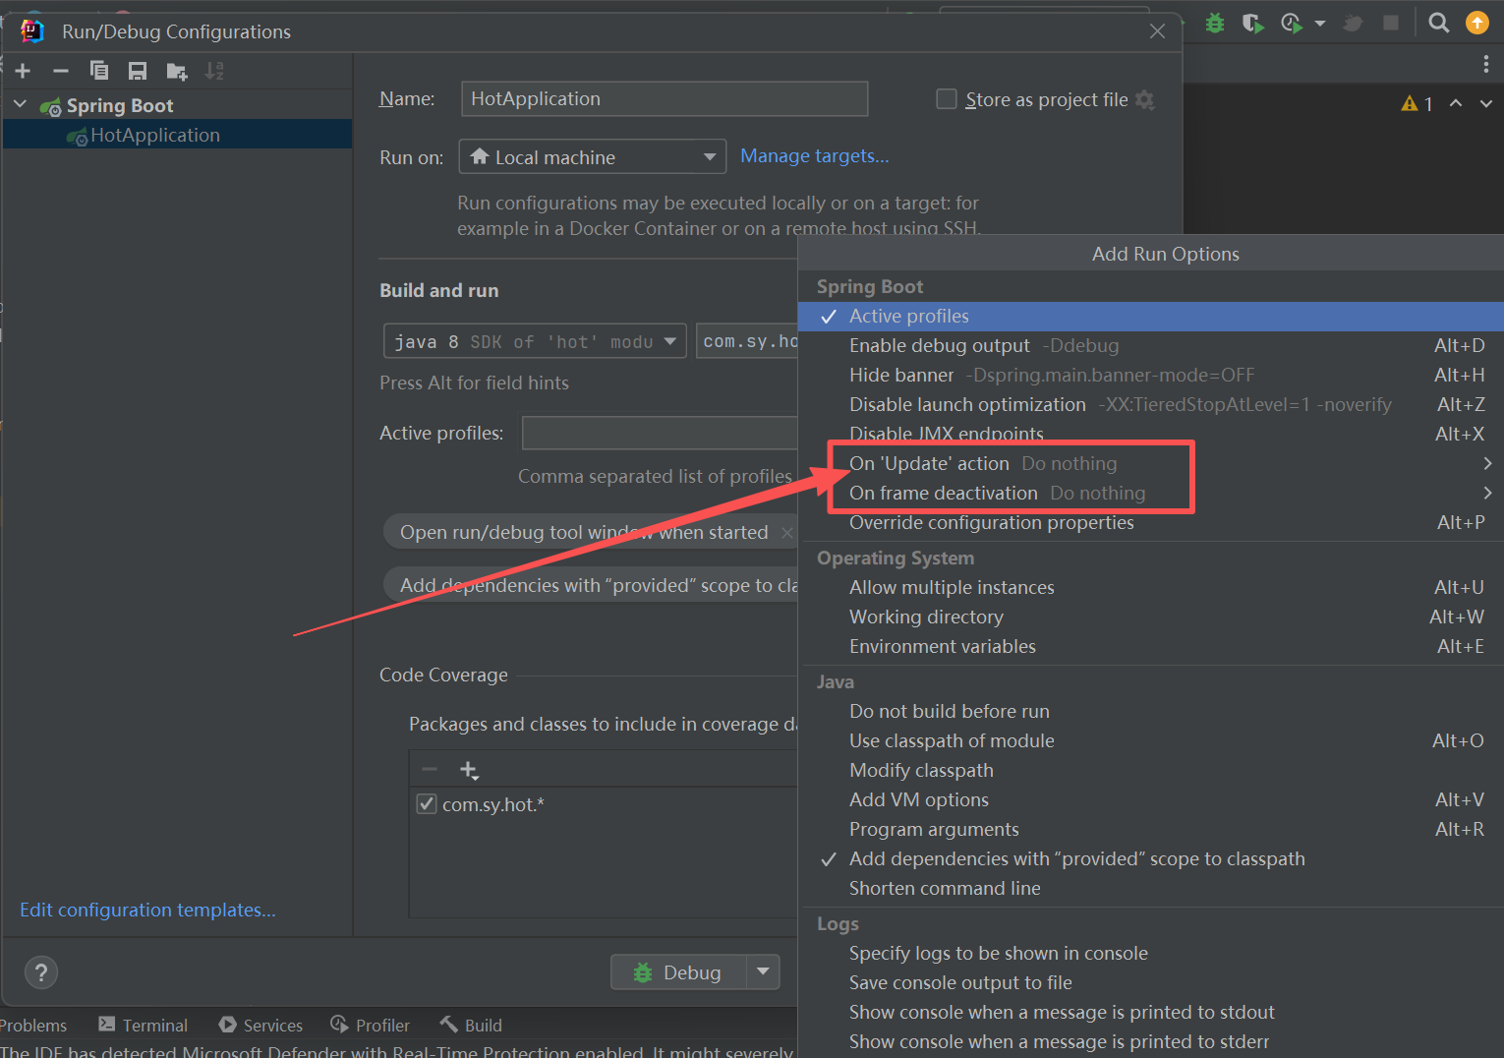This screenshot has height=1058, width=1504.
Task: Open Edit configuration templates link
Action: [x=147, y=911]
